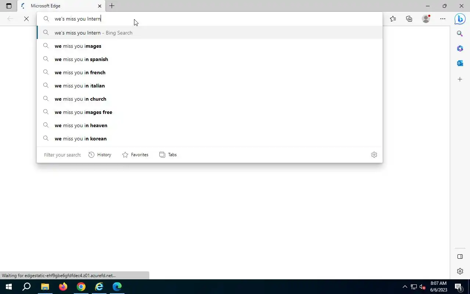Image resolution: width=470 pixels, height=294 pixels.
Task: Open Windows taskbar search
Action: [26, 287]
